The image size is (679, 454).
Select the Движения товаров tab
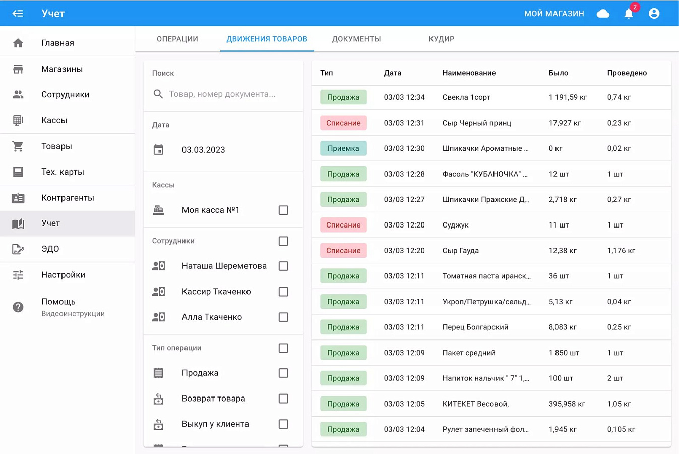tap(267, 39)
